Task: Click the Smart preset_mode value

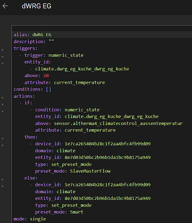Action: pyautogui.click(x=77, y=212)
